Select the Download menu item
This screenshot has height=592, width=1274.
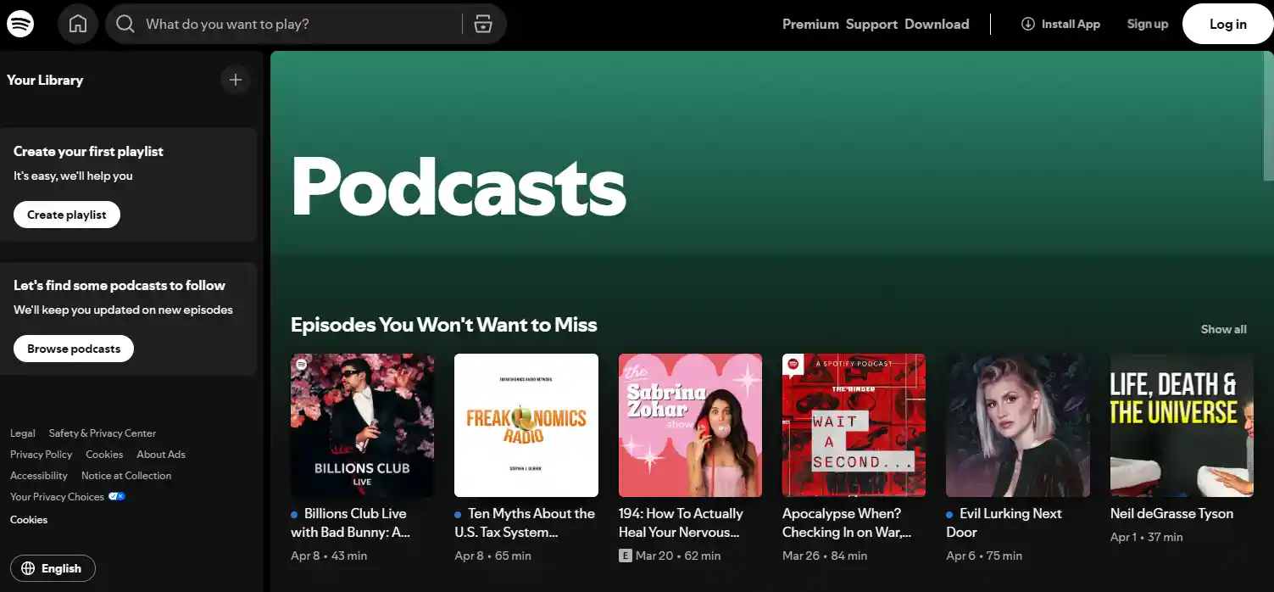pos(936,24)
